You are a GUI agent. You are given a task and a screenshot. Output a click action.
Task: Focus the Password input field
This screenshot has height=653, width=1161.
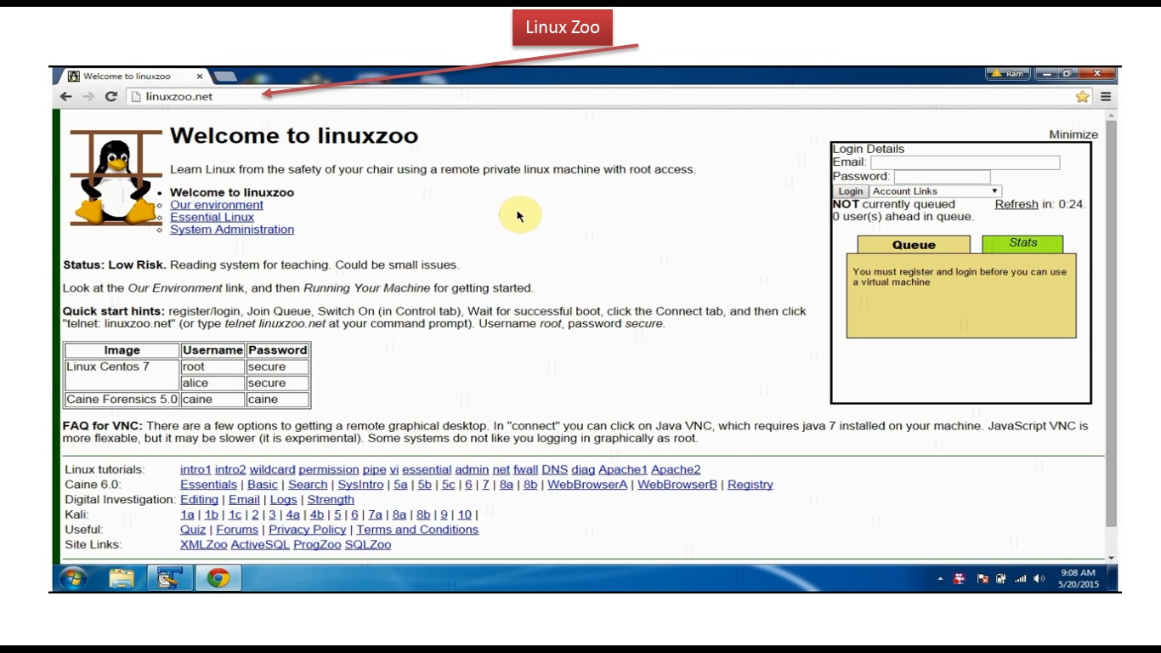(x=942, y=177)
